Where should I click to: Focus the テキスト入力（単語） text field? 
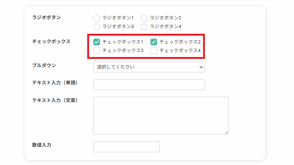tap(149, 84)
